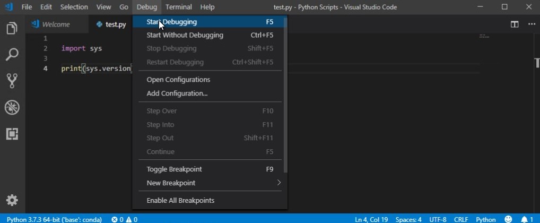The image size is (540, 223).
Task: Open the Terminal menu
Action: point(178,7)
